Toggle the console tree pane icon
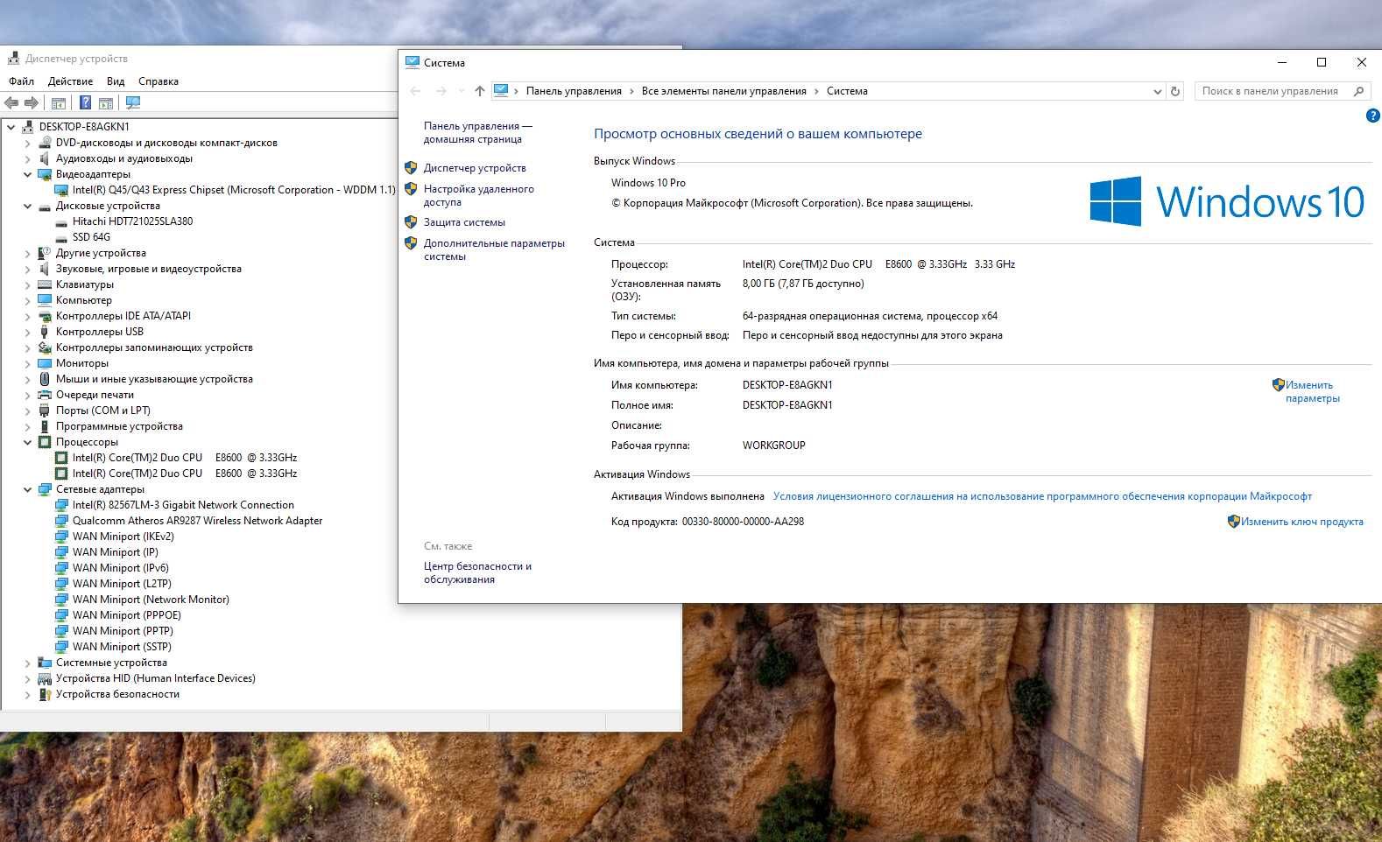The width and height of the screenshot is (1382, 842). tap(59, 102)
